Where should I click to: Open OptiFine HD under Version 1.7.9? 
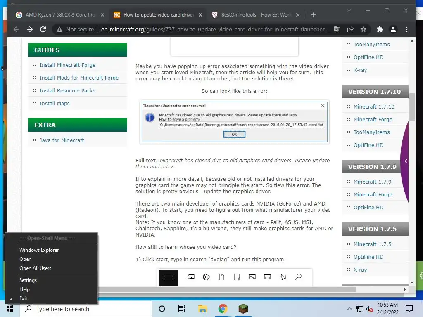368,207
